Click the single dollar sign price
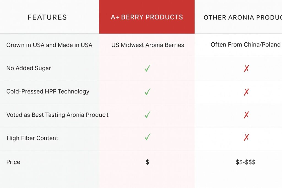Screen dimensions: 282x188 [x=147, y=162]
